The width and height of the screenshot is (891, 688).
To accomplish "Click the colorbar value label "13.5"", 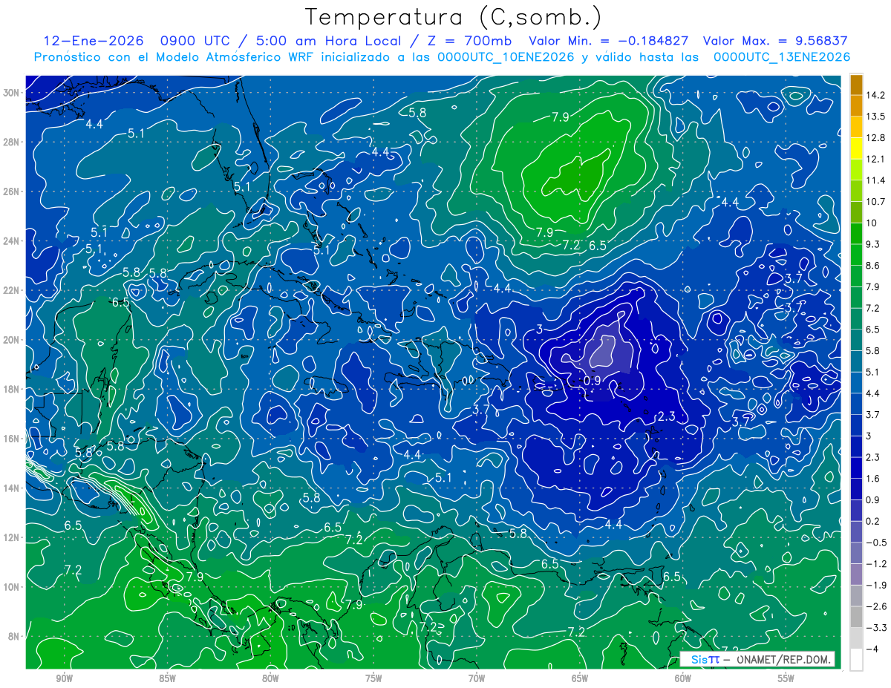I will click(x=876, y=117).
